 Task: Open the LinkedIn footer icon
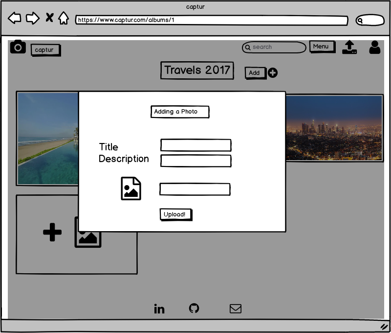click(159, 309)
